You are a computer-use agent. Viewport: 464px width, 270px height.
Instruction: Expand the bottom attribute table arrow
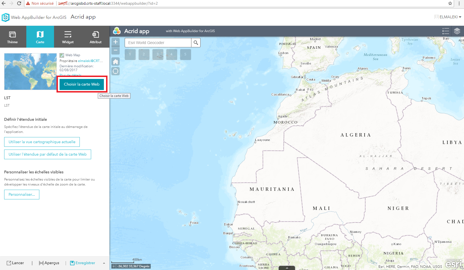tap(287, 268)
